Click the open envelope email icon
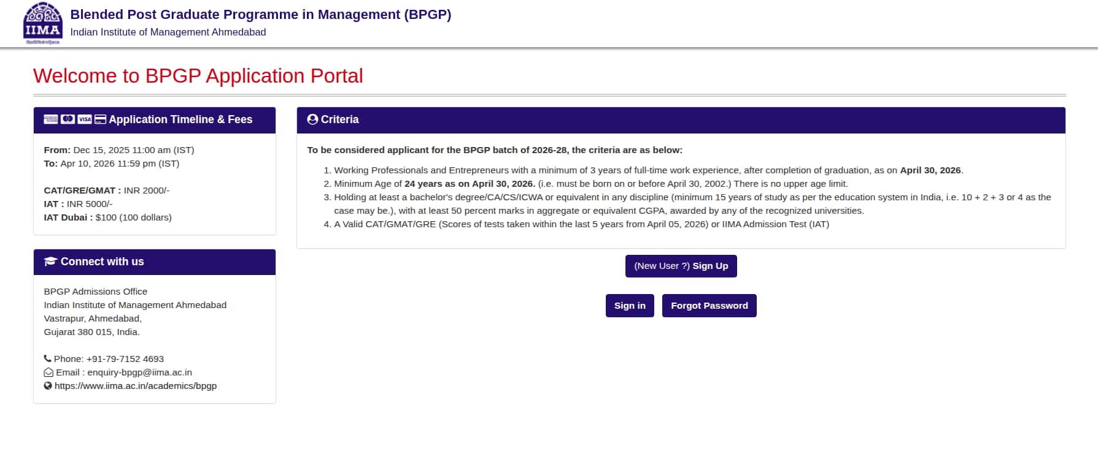Viewport: 1098px width, 468px height. click(x=48, y=372)
